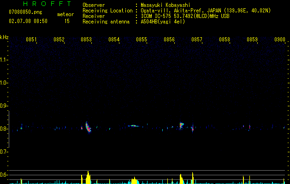
Task: Click the vertical echo just before 0857
Action: (193, 128)
